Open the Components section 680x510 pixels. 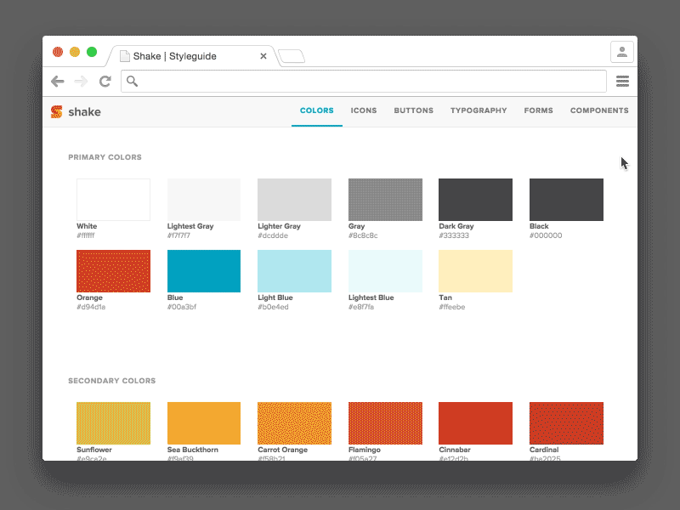[x=599, y=110]
